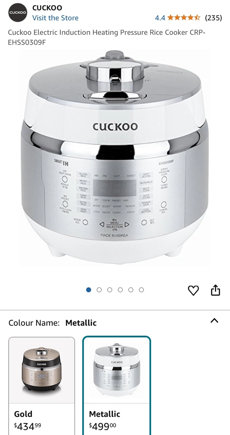Go to third image carousel dot
Viewport: 230px width, 435px height.
pyautogui.click(x=110, y=290)
